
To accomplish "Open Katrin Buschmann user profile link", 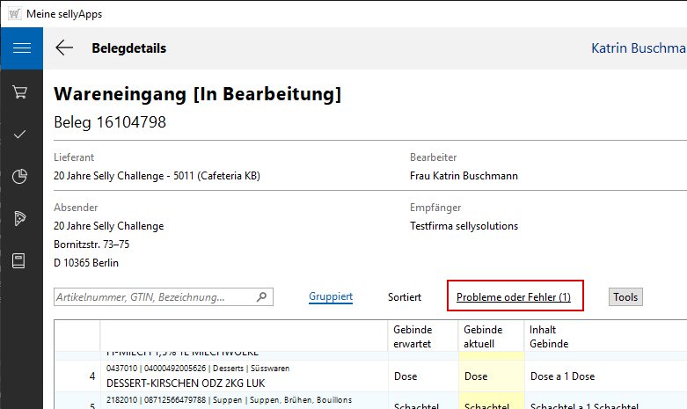I will pyautogui.click(x=638, y=48).
